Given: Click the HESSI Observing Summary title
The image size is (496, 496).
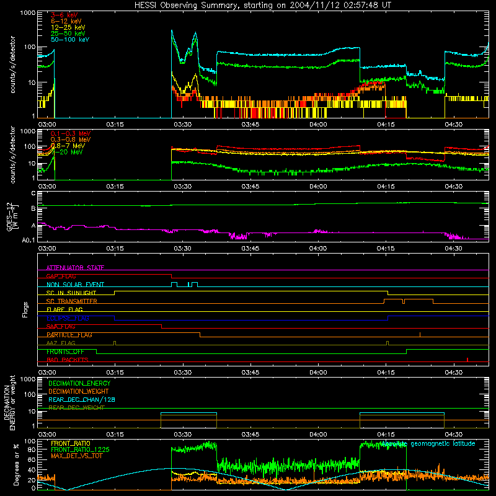Looking at the screenshot, I should pos(262,6).
